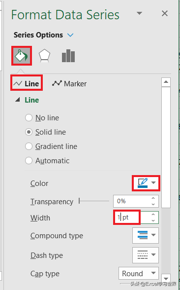
Task: Open the Effects pentagon icon
Action: pos(44,56)
